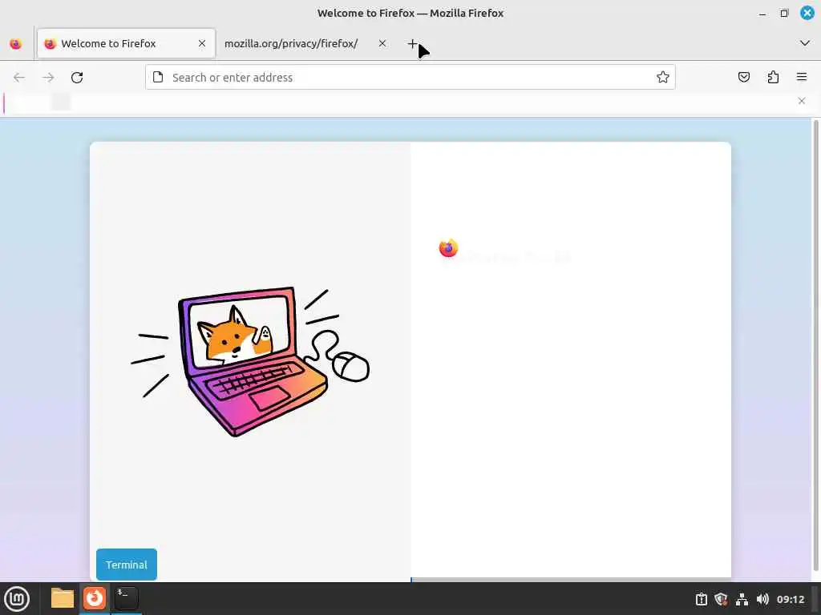Viewport: 821px width, 615px height.
Task: Select Firefox in the taskbar
Action: [95, 598]
